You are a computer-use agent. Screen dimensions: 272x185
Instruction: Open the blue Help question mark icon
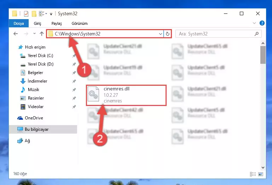coord(262,23)
